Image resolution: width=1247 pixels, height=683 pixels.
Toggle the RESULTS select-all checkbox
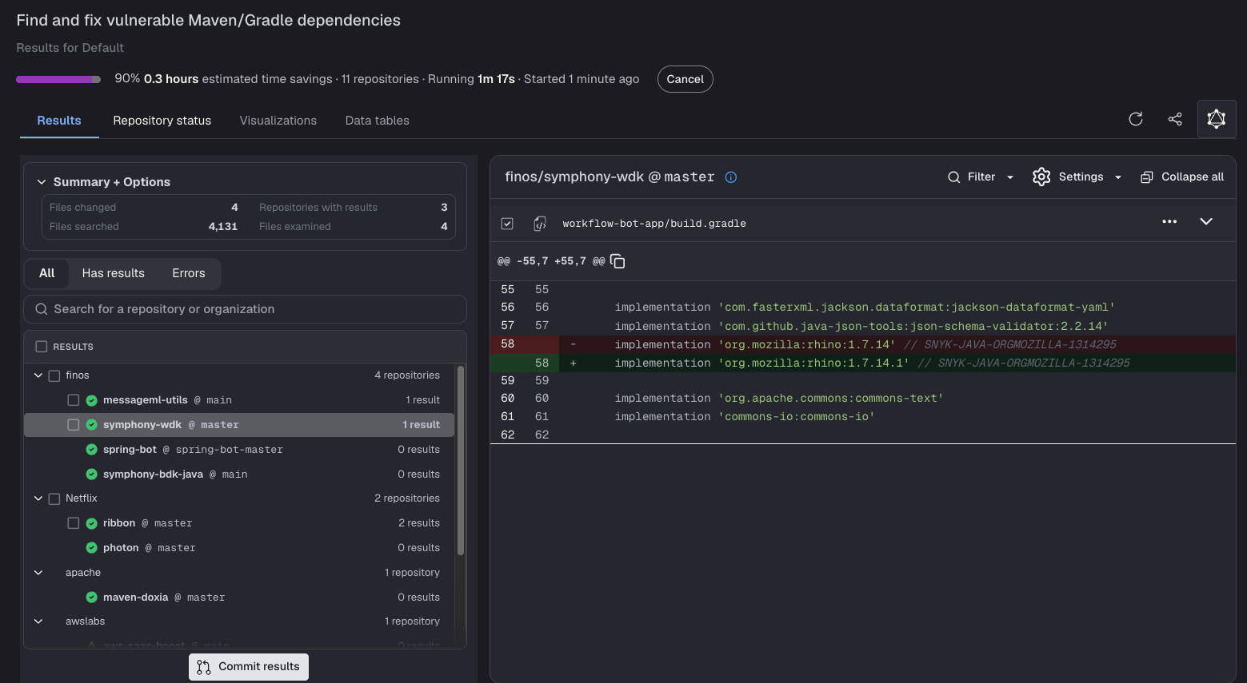pyautogui.click(x=42, y=347)
